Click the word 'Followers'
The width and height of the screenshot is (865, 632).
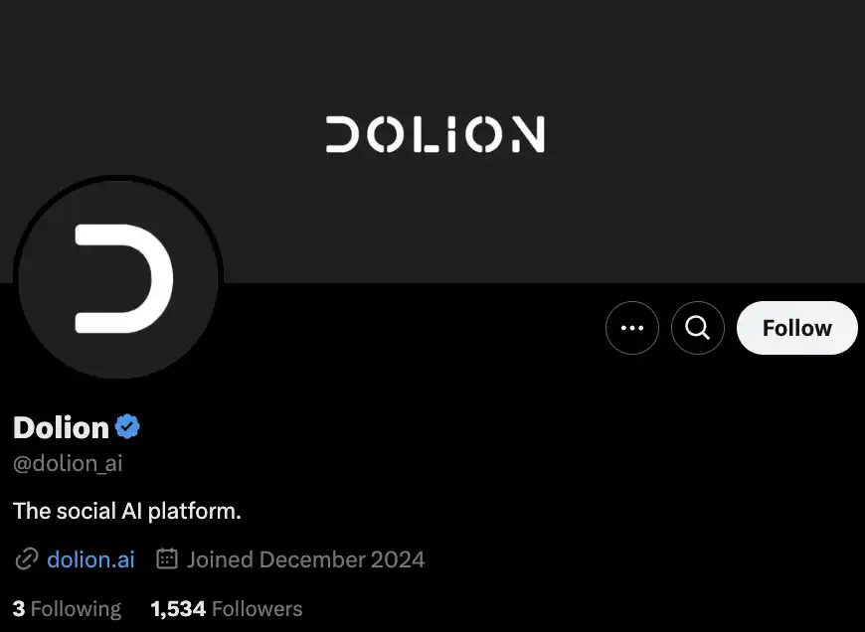point(258,608)
